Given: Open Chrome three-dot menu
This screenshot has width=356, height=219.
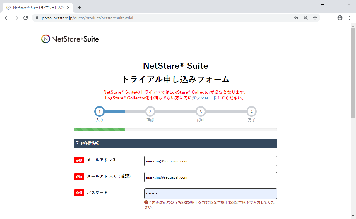Looking at the screenshot, I should coord(349,18).
